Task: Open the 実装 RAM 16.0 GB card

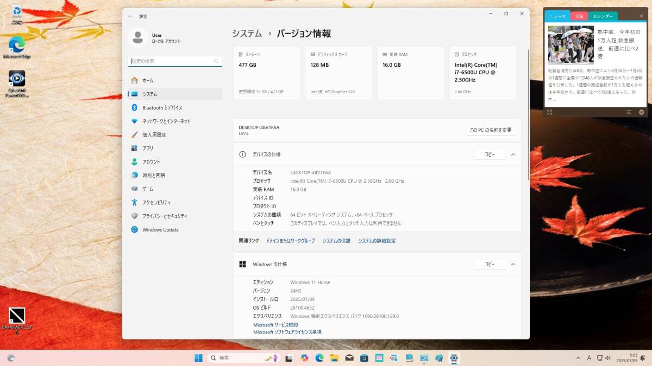Action: click(411, 73)
